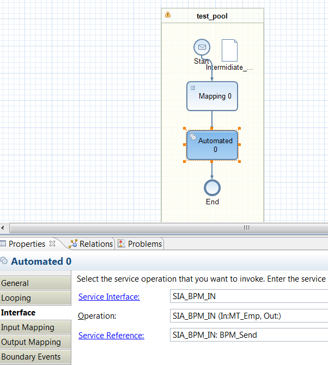Click the warning icon on test_pool
The width and height of the screenshot is (328, 365).
(168, 15)
